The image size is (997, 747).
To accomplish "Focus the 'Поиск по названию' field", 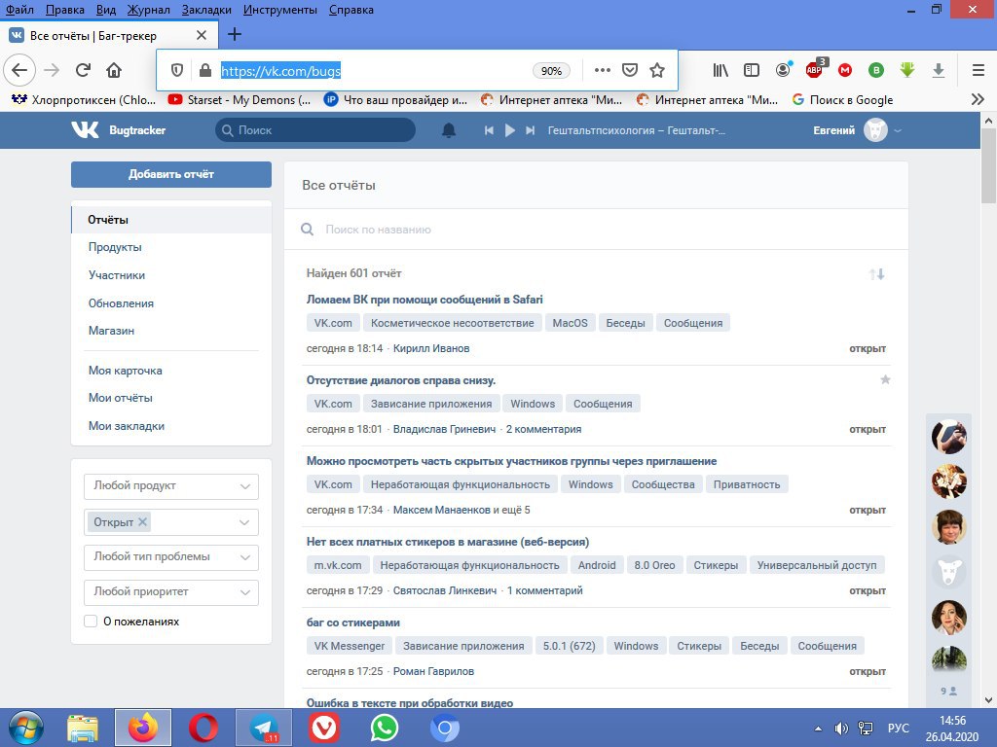I will coord(596,230).
